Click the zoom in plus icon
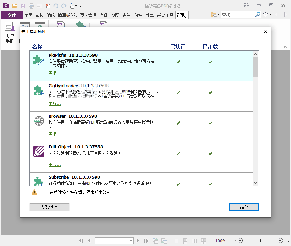Image resolution: width=291 pixels, height=246 pixels. (280, 241)
